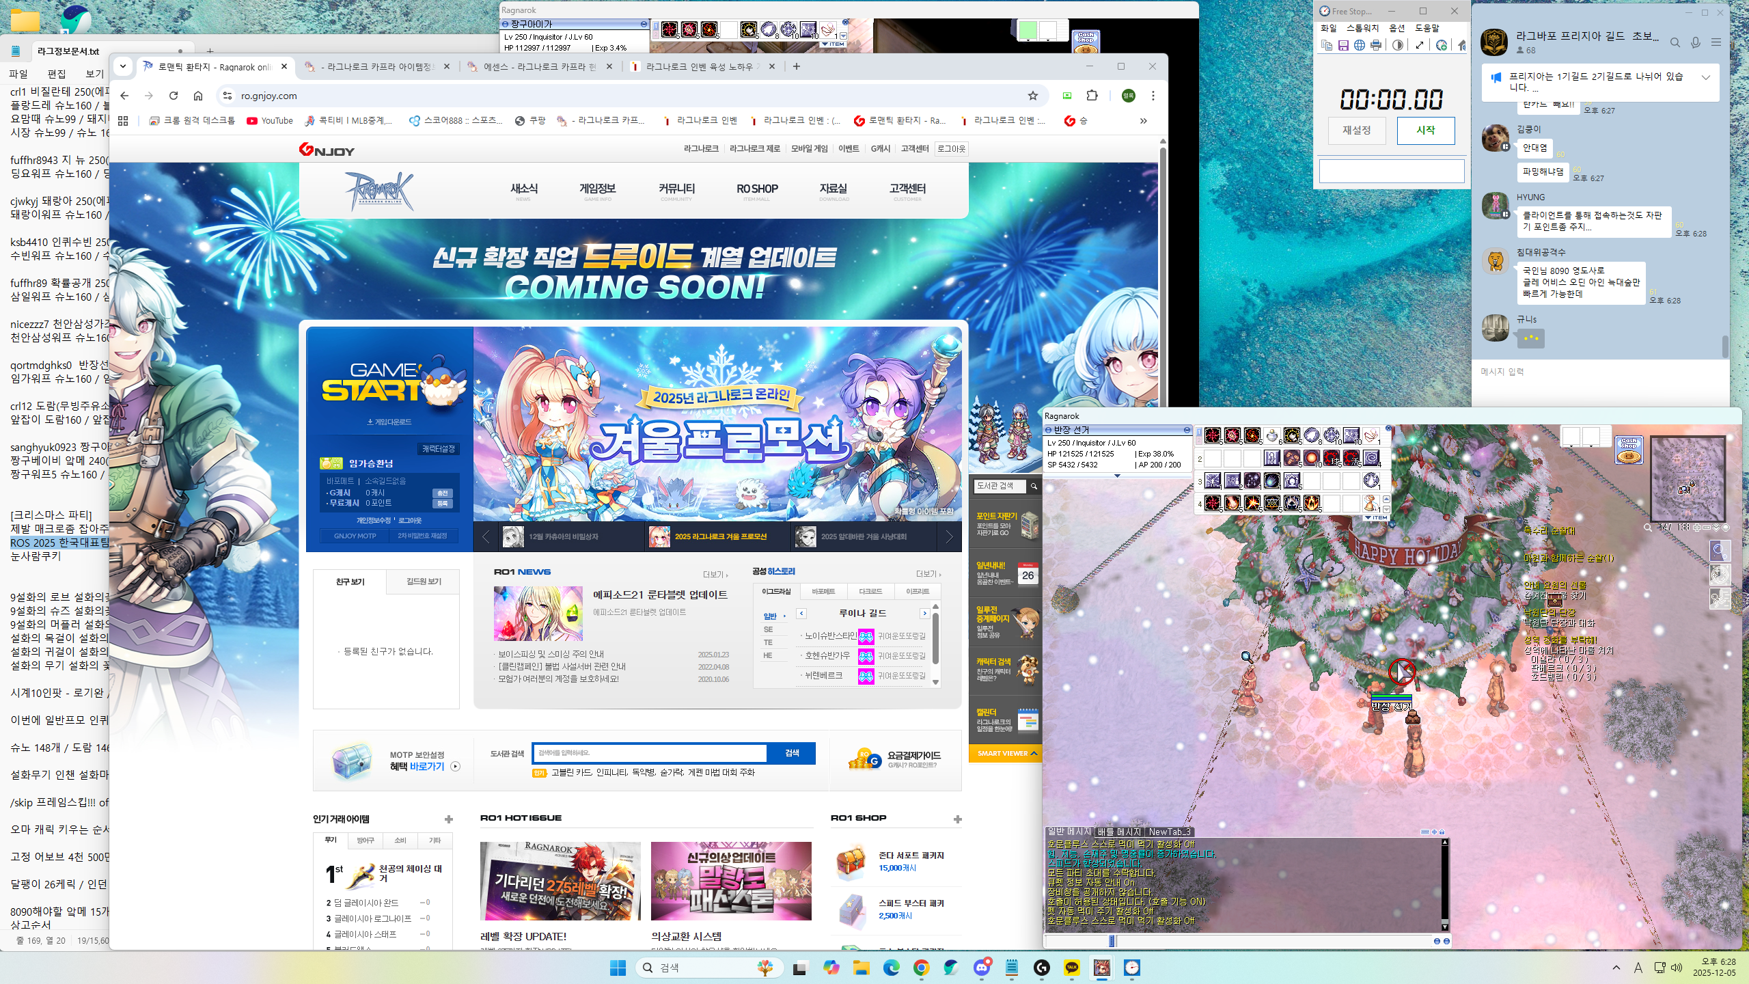Open the KakaoTalk chat hamburger menu icon
The image size is (1749, 984).
(x=1716, y=42)
